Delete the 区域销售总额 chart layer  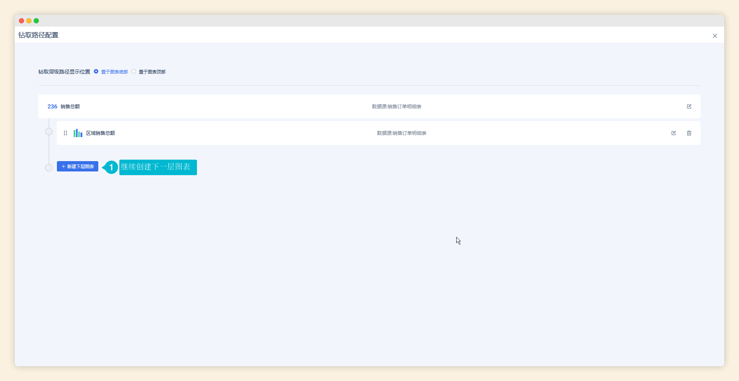pyautogui.click(x=689, y=133)
